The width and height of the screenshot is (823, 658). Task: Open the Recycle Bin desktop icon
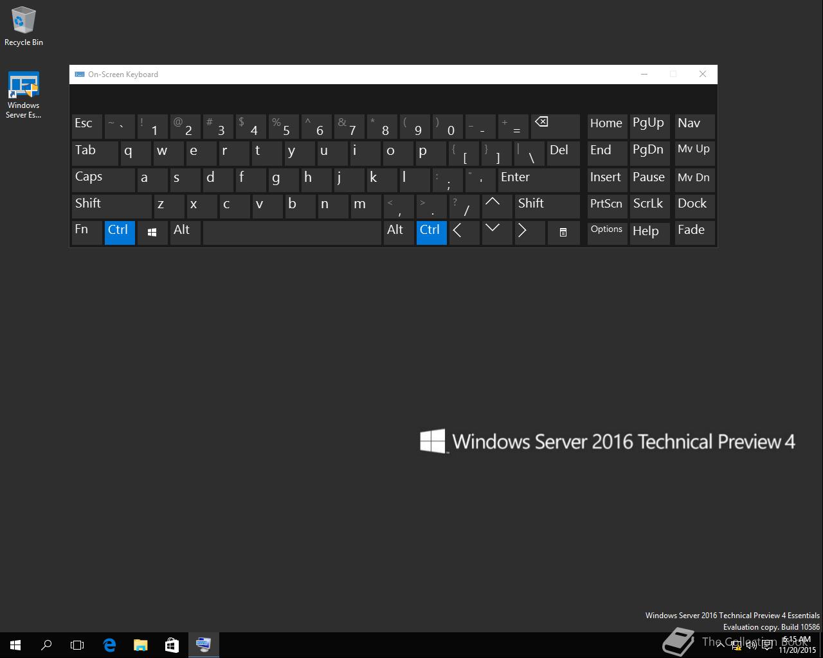click(24, 26)
